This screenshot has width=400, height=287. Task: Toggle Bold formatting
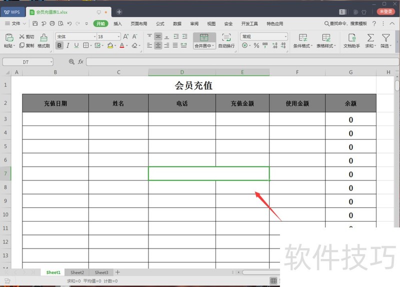click(x=59, y=45)
